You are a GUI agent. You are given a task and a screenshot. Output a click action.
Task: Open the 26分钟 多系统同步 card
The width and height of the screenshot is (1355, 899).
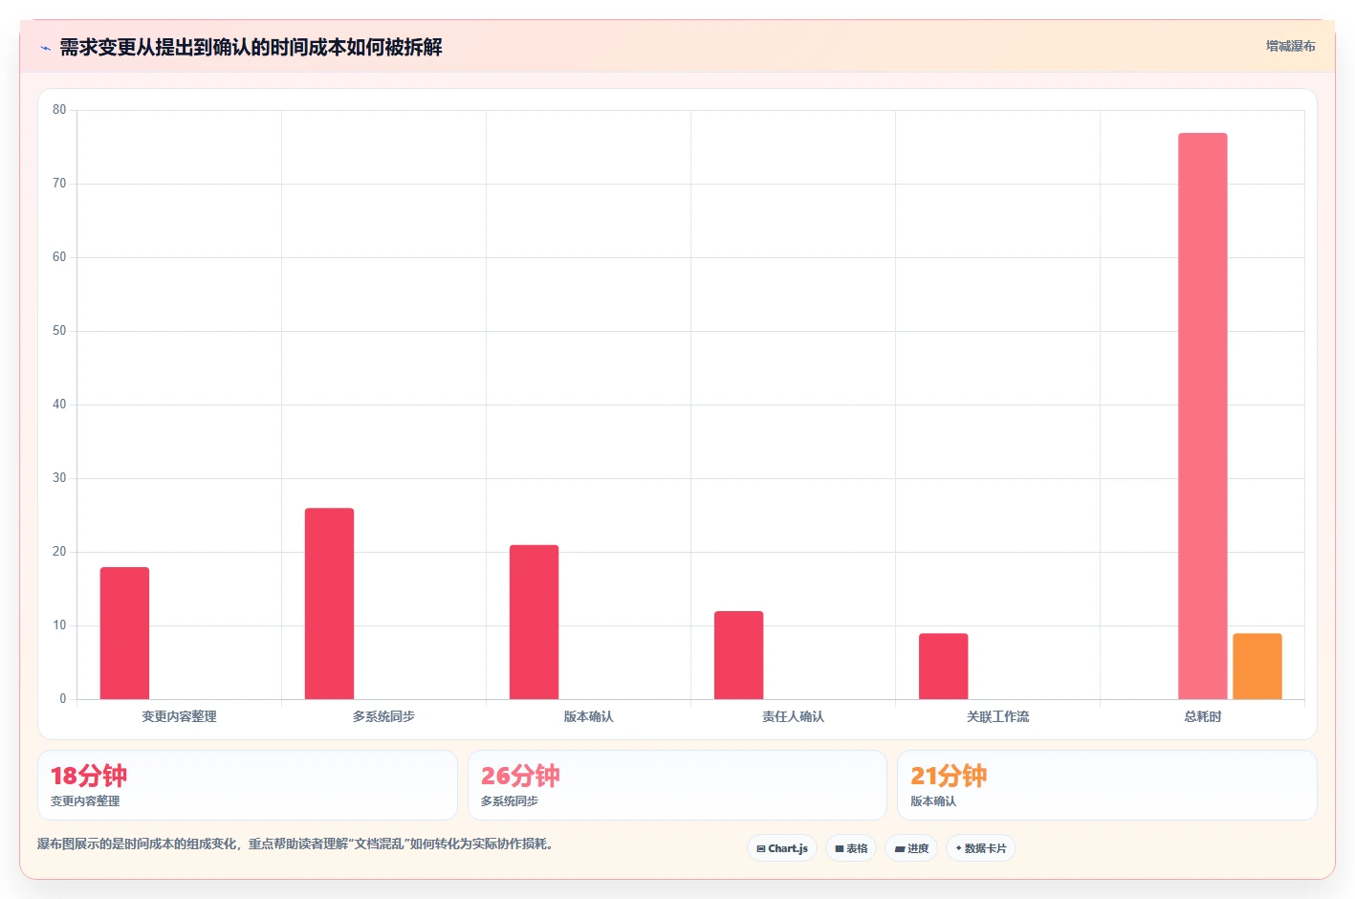tap(677, 785)
